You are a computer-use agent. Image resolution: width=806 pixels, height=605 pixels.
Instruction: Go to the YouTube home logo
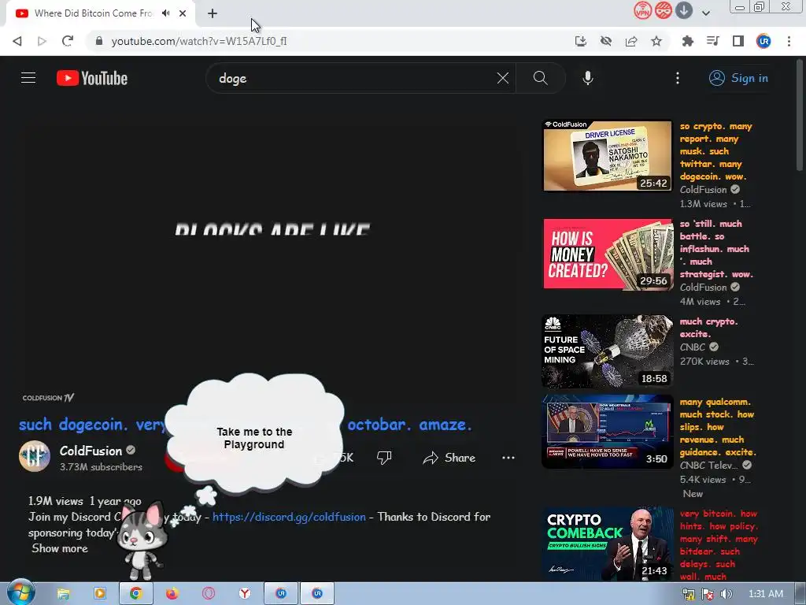click(92, 78)
